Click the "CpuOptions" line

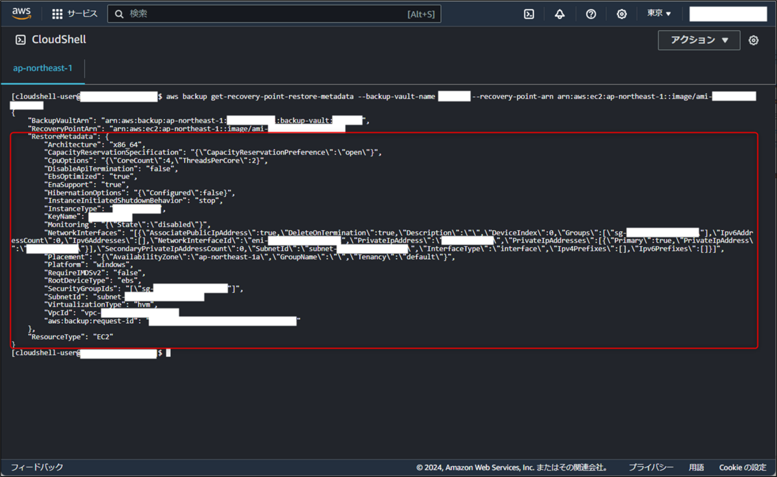coord(155,160)
